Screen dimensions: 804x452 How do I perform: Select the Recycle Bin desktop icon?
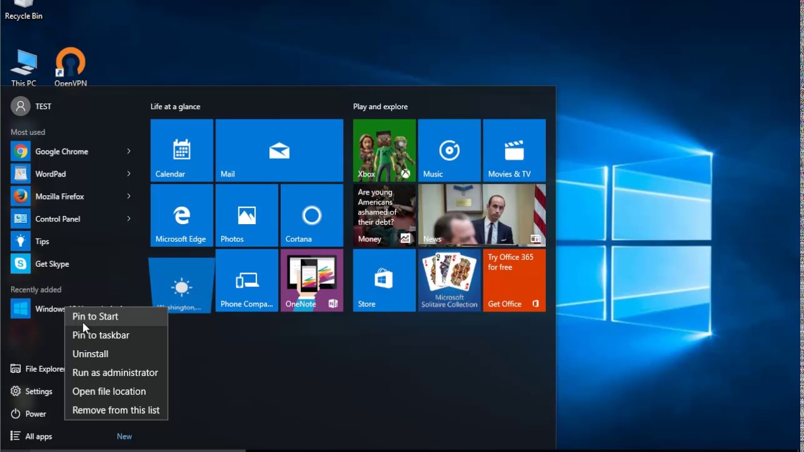(24, 11)
